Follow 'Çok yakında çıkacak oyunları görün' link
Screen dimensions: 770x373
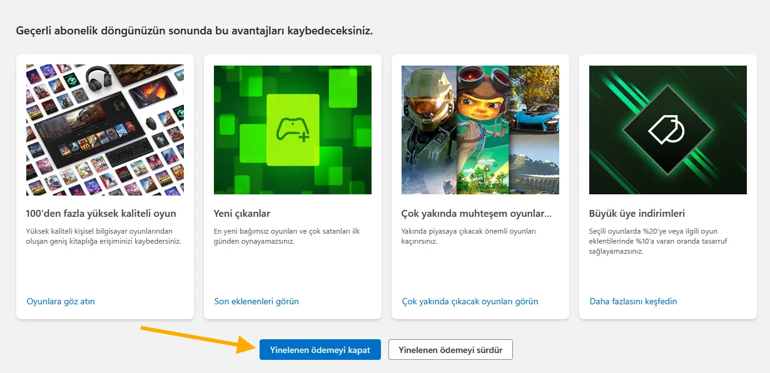[x=470, y=301]
